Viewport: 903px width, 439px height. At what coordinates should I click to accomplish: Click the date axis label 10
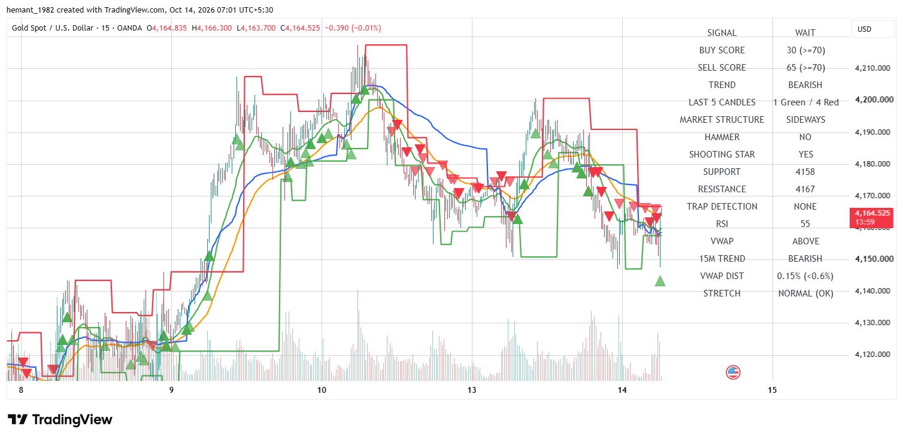click(322, 391)
